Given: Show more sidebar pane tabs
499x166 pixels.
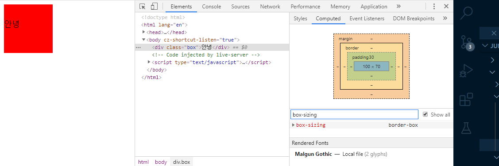Looking at the screenshot, I should pyautogui.click(x=445, y=19).
